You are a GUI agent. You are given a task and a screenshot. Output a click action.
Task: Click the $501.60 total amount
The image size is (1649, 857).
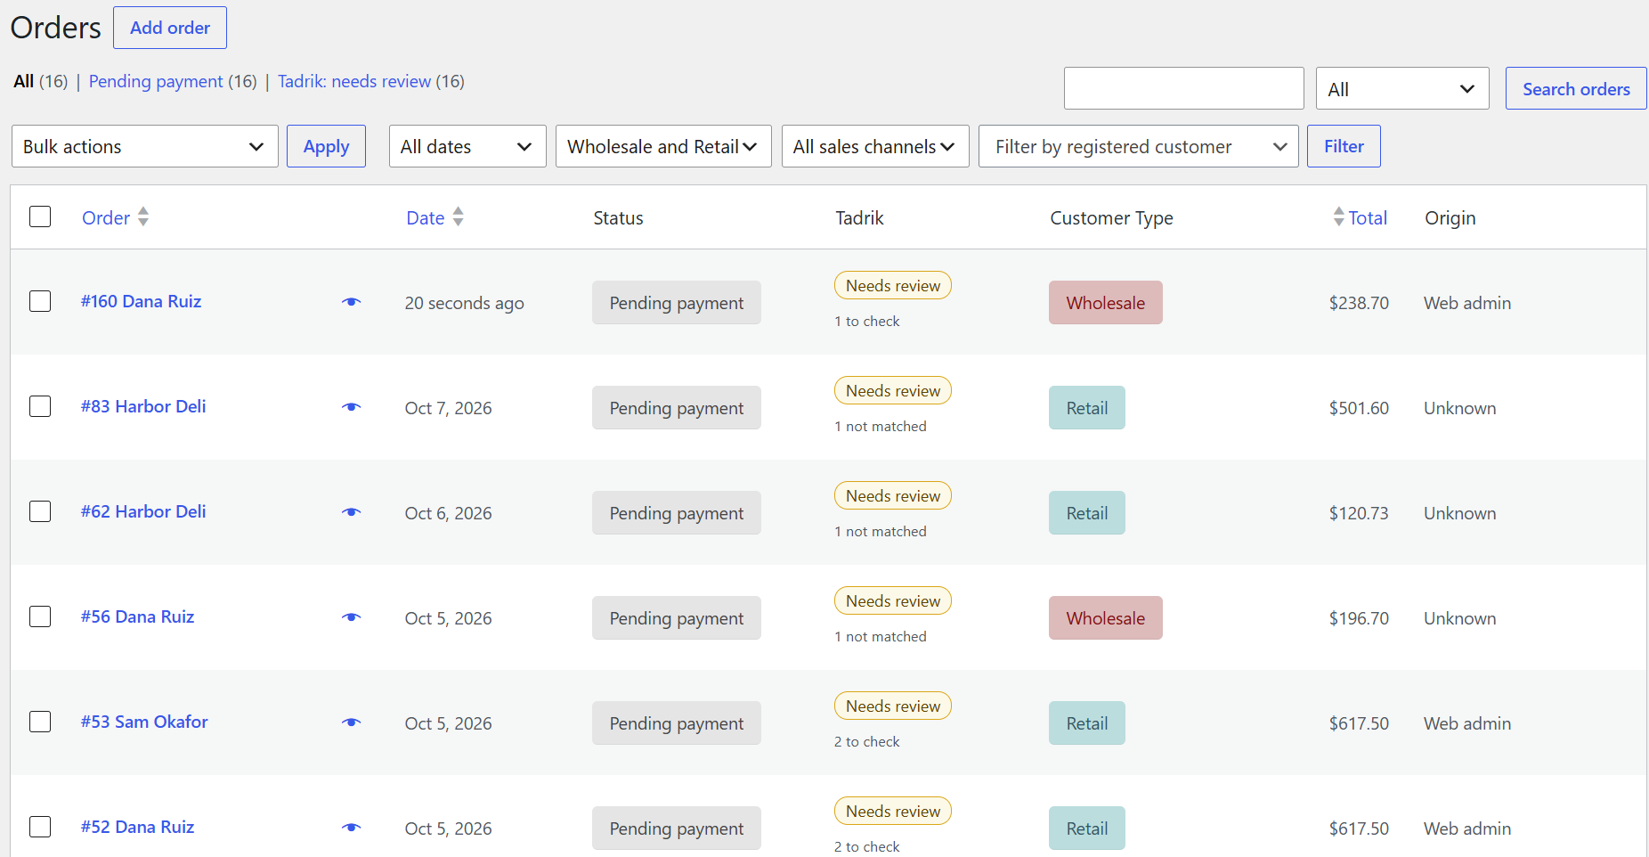pos(1359,408)
